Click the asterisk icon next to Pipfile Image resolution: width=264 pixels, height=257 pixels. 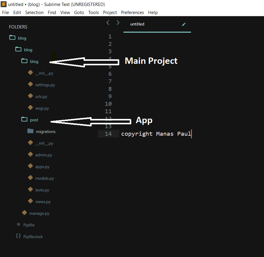[18, 225]
